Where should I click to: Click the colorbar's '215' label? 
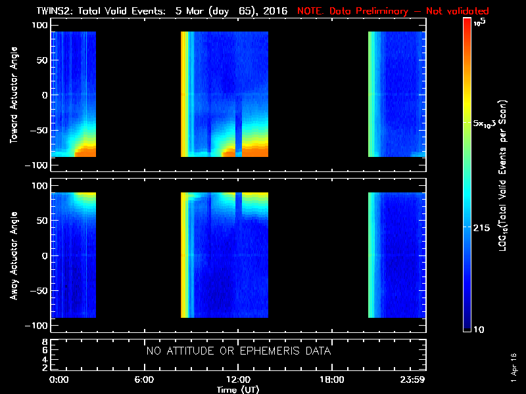(x=481, y=228)
